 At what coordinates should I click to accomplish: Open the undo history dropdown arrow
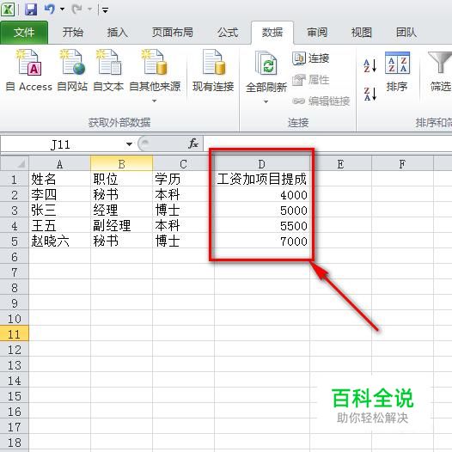point(62,9)
